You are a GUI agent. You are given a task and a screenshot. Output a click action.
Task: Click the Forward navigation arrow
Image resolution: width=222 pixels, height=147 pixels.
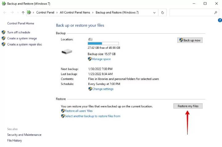tap(12, 13)
